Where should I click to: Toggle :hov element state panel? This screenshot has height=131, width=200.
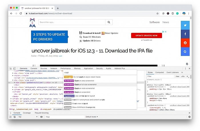(177, 76)
